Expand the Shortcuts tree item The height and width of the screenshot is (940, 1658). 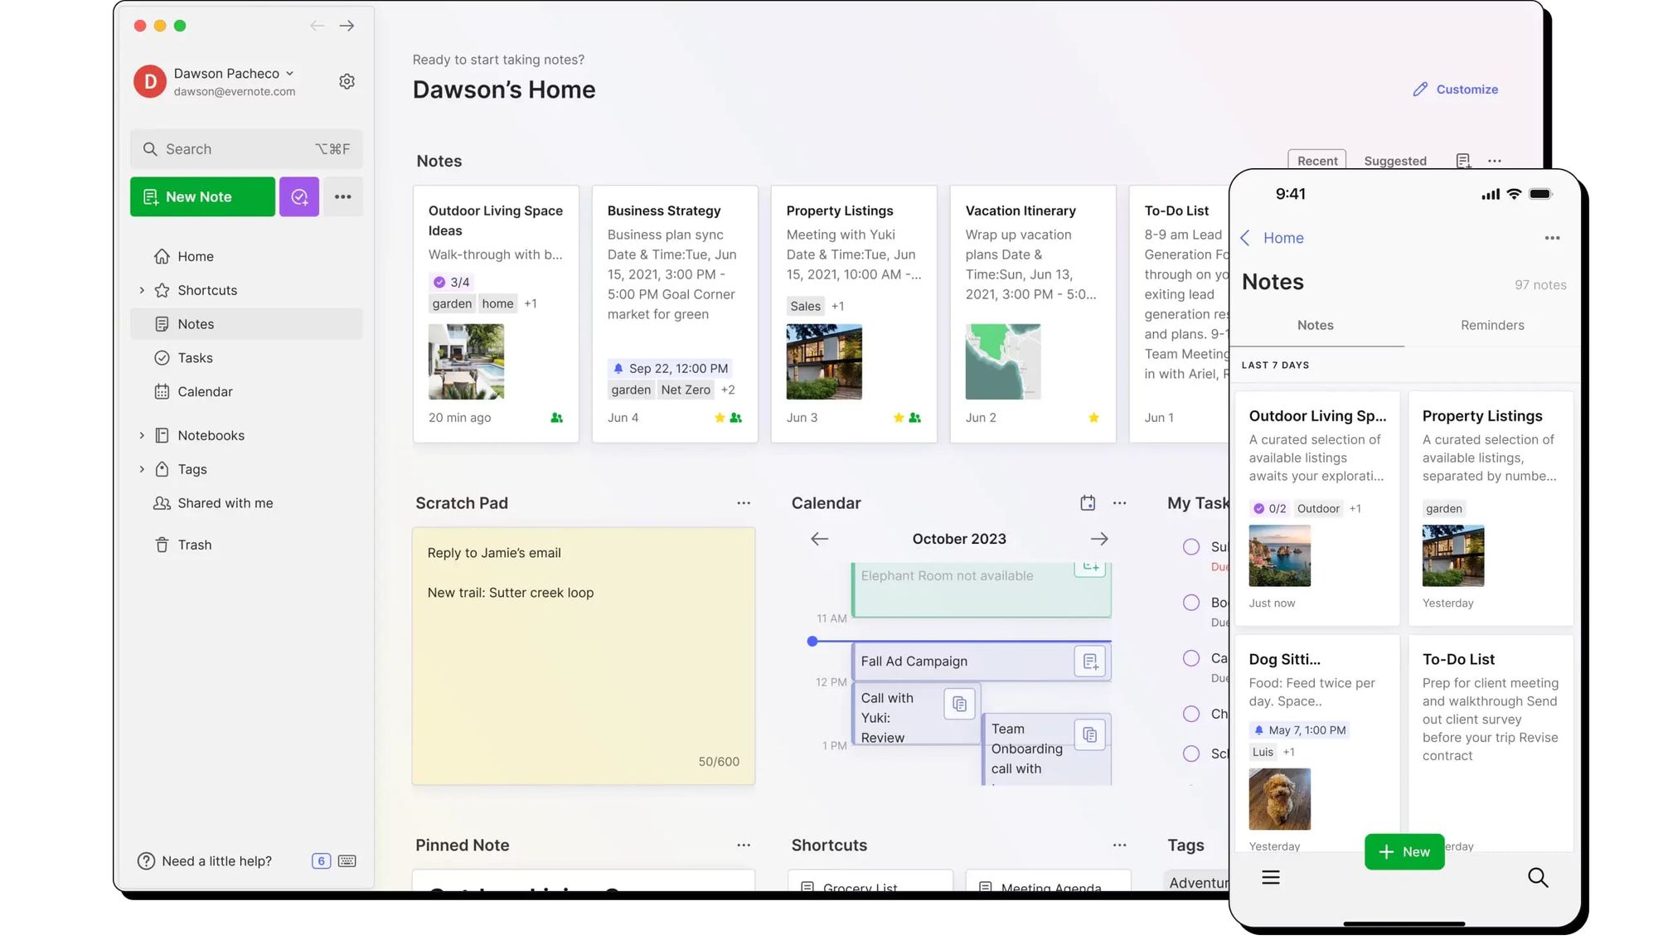pos(140,289)
